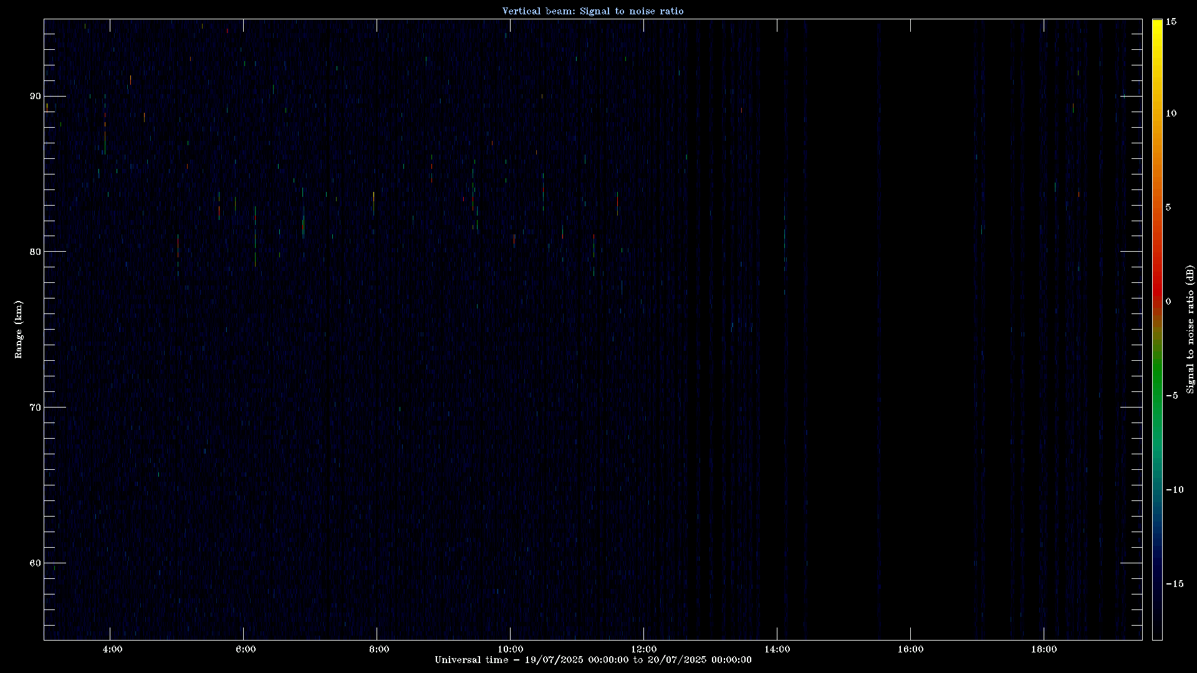Image resolution: width=1197 pixels, height=673 pixels.
Task: Click the 90 km range axis label
Action: click(35, 96)
